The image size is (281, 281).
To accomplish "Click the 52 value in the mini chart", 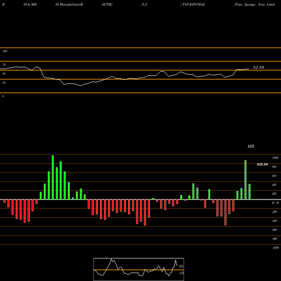I will click(x=181, y=273).
